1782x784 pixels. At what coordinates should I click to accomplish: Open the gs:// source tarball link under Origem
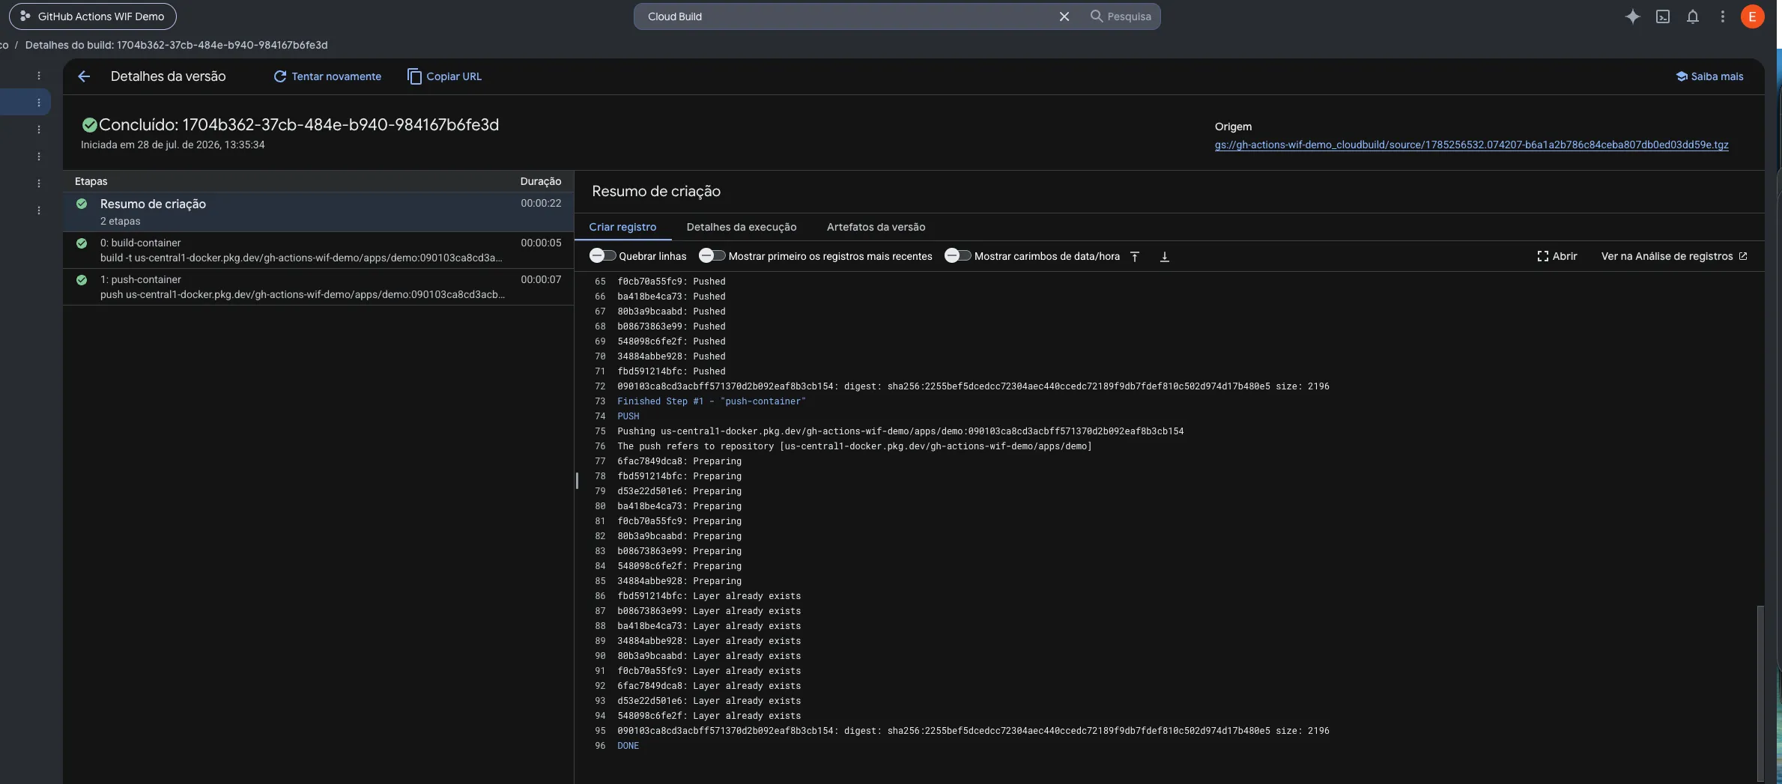[1471, 145]
